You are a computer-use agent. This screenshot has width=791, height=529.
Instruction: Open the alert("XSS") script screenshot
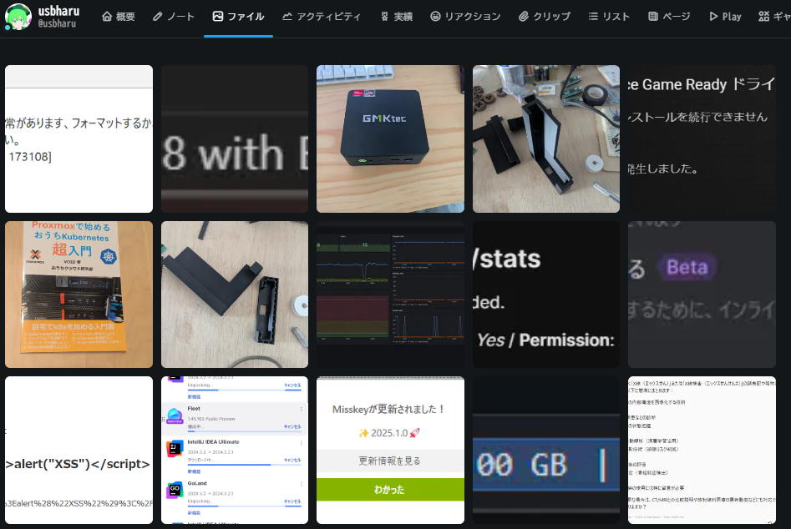click(x=79, y=450)
